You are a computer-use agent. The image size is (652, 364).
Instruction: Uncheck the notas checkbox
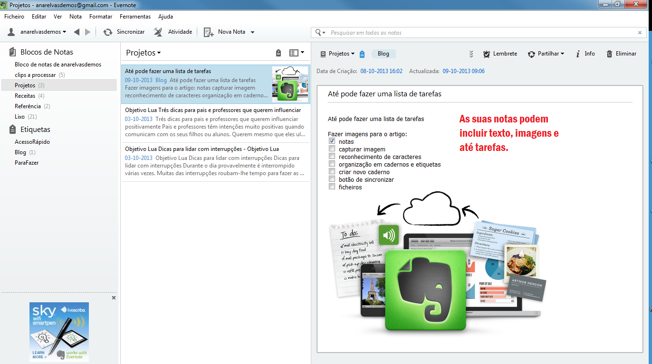332,141
